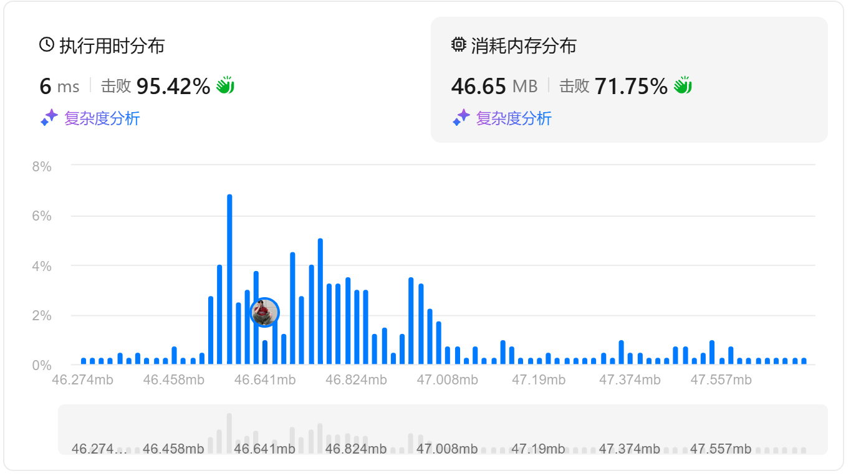The height and width of the screenshot is (476, 856).
Task: Select the 击败 95.42% text
Action: 155,86
